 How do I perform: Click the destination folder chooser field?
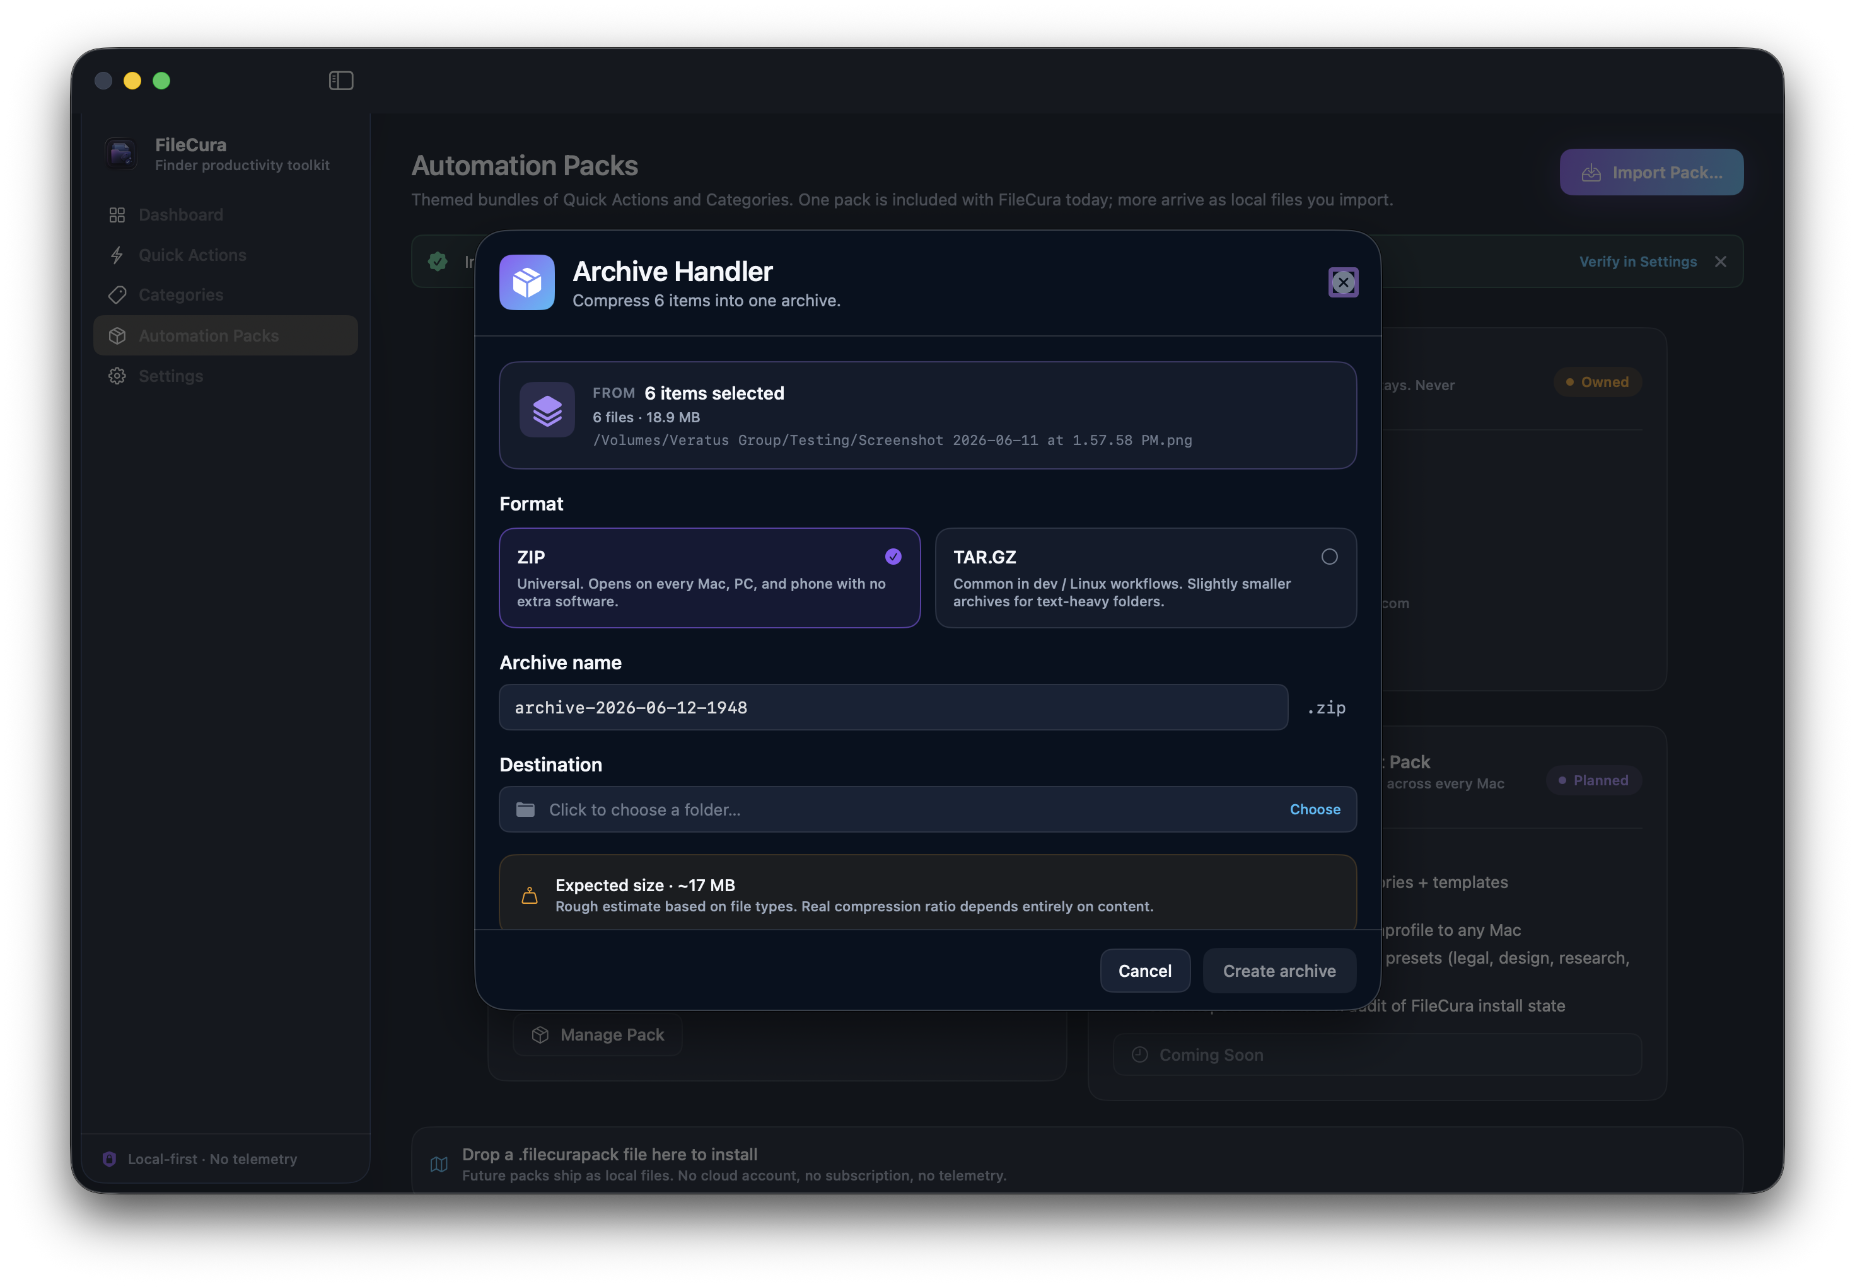(927, 809)
